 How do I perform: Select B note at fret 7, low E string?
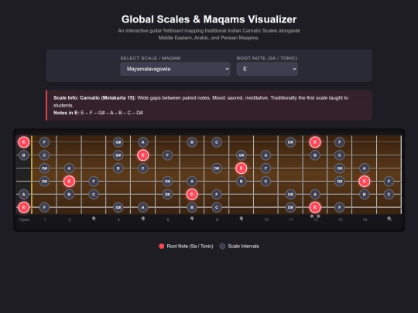[192, 207]
